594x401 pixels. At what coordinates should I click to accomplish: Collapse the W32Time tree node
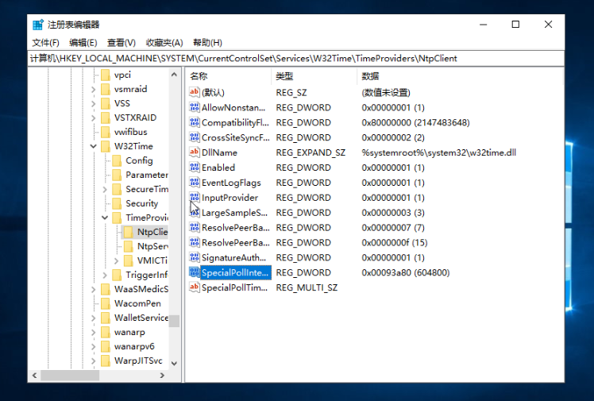click(x=94, y=146)
